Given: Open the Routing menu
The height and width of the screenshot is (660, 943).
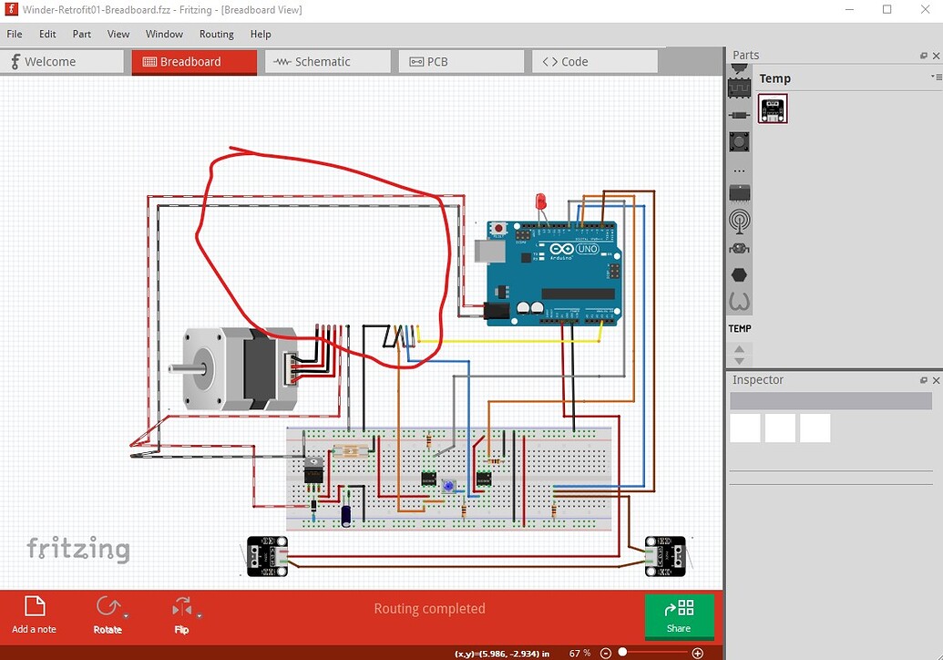Looking at the screenshot, I should coord(217,35).
